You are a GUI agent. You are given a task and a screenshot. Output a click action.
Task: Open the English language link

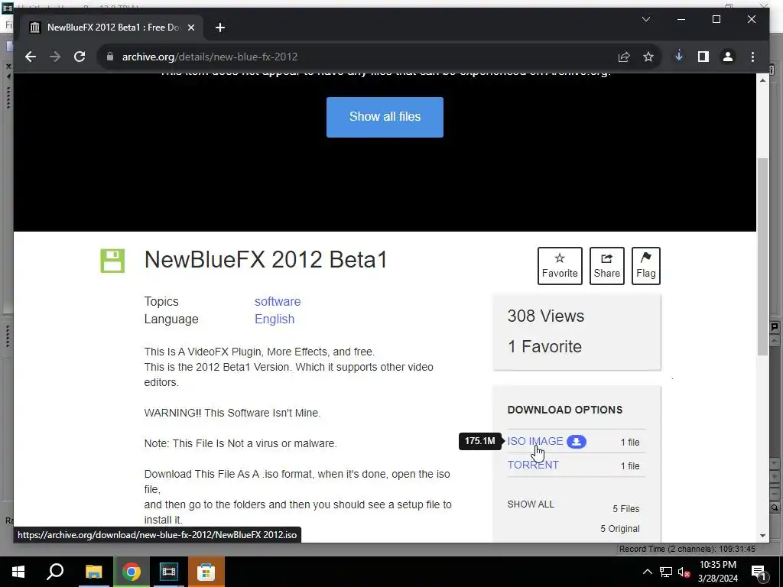click(x=275, y=319)
